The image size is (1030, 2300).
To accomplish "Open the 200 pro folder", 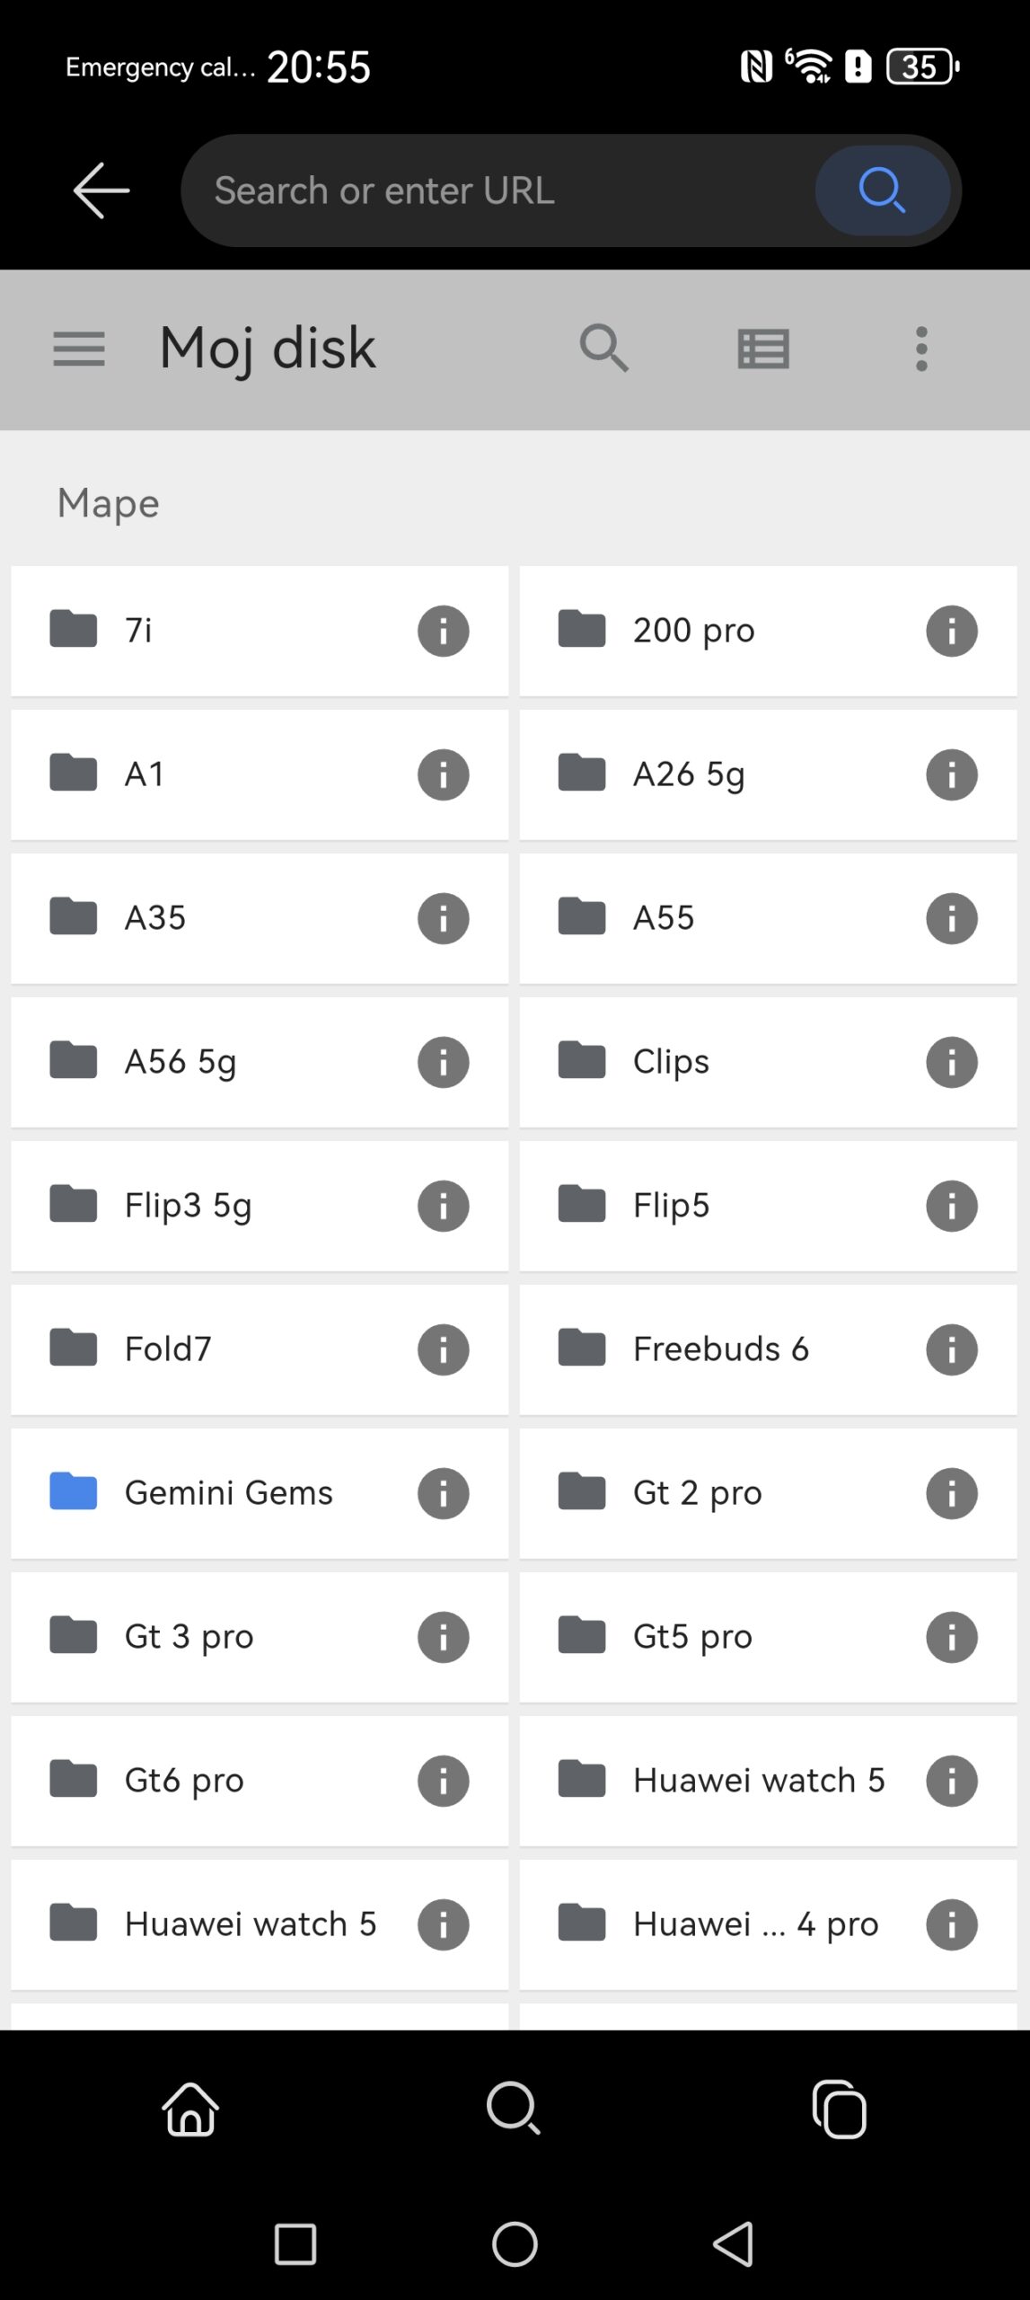I will point(693,631).
